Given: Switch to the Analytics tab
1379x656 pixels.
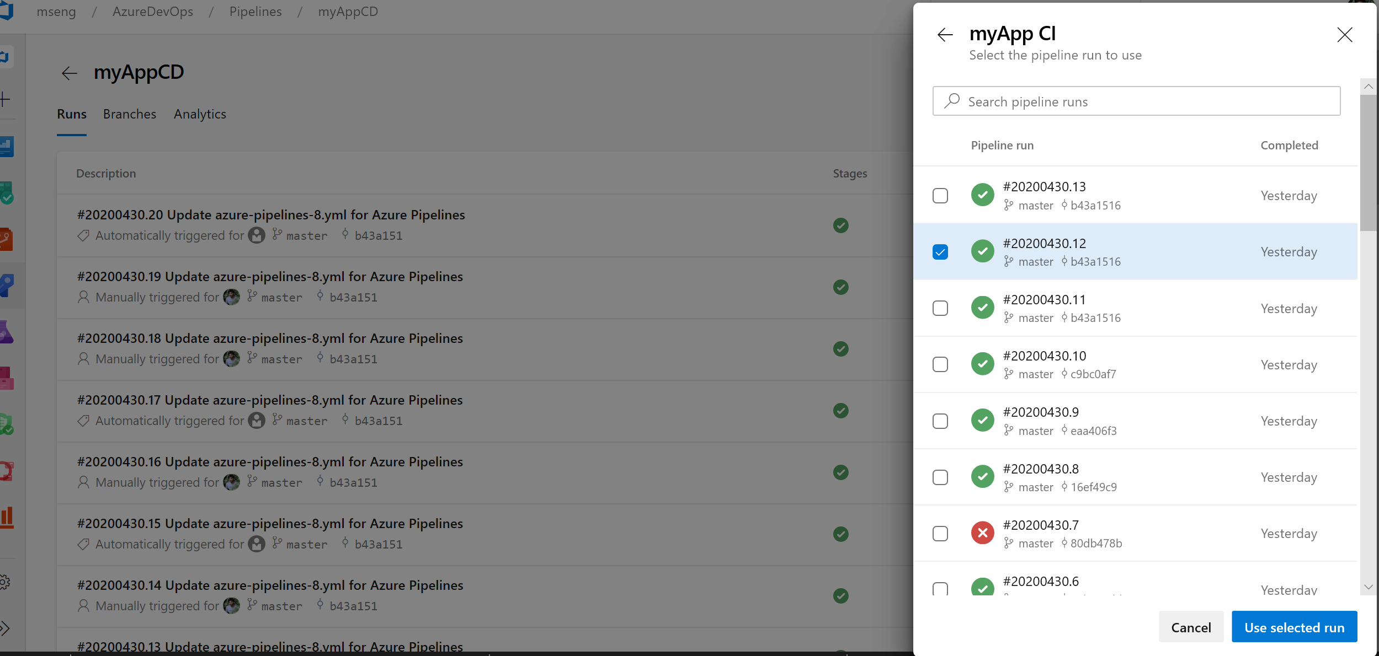Looking at the screenshot, I should (x=200, y=114).
